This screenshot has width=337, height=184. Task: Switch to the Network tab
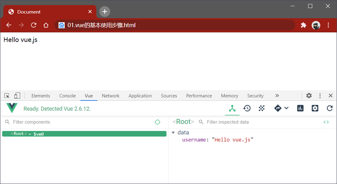pyautogui.click(x=111, y=96)
